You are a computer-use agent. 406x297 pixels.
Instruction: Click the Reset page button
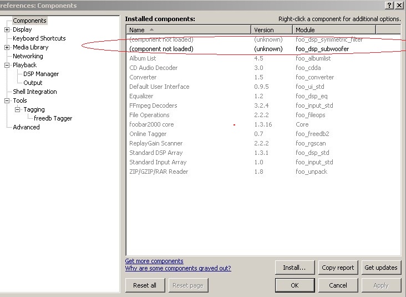(188, 285)
